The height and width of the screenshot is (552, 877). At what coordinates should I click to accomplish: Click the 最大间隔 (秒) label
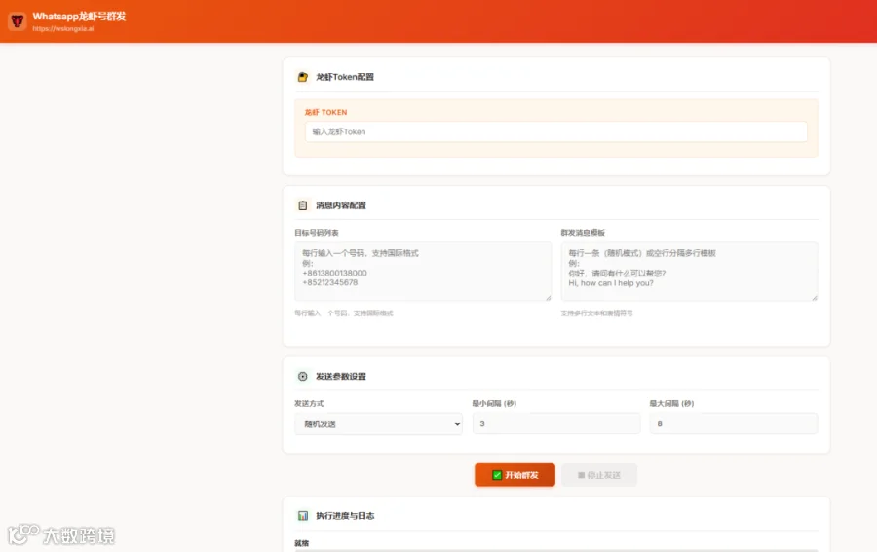(x=671, y=403)
